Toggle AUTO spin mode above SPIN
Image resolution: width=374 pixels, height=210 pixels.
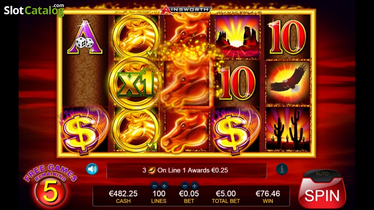point(322,174)
